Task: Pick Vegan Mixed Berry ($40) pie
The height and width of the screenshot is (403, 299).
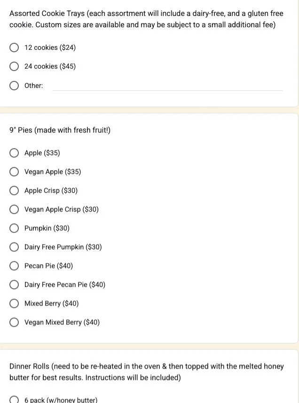Action: tap(15, 322)
